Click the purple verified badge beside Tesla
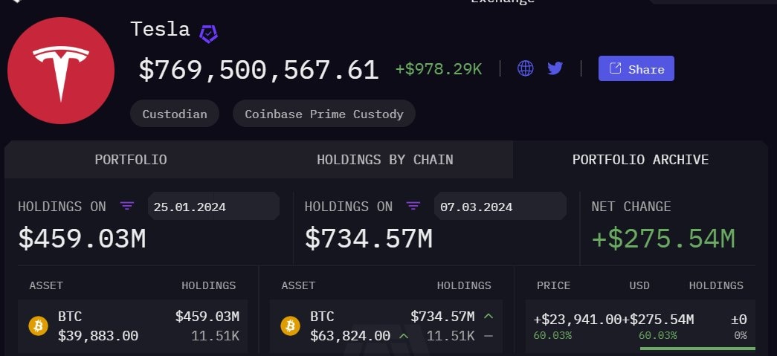This screenshot has width=777, height=356. [208, 32]
